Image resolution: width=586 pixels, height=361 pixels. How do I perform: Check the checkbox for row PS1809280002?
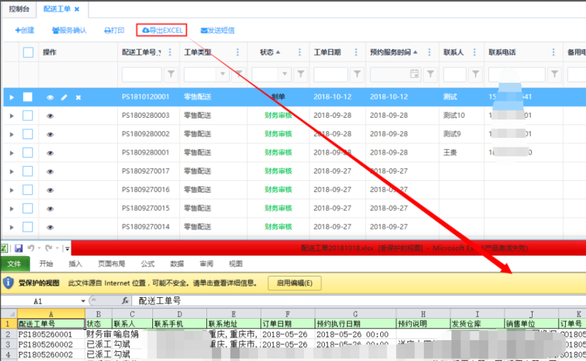coord(28,134)
